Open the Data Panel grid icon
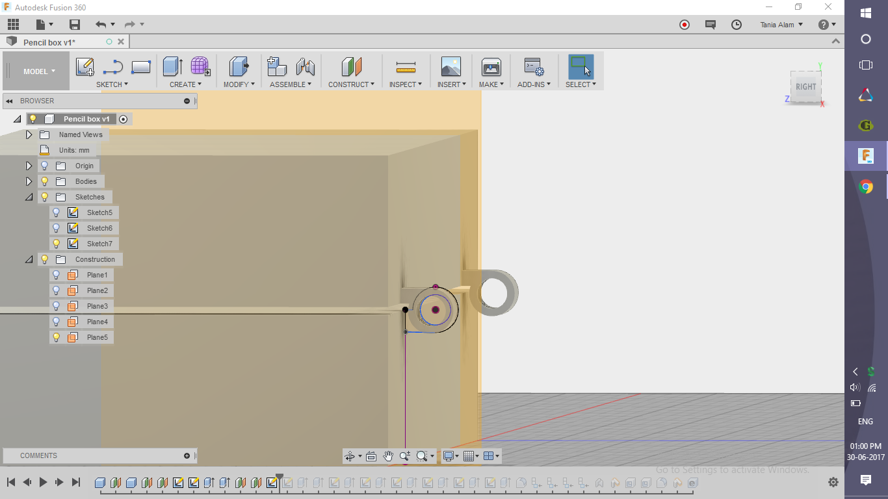Viewport: 888px width, 499px height. [x=13, y=25]
